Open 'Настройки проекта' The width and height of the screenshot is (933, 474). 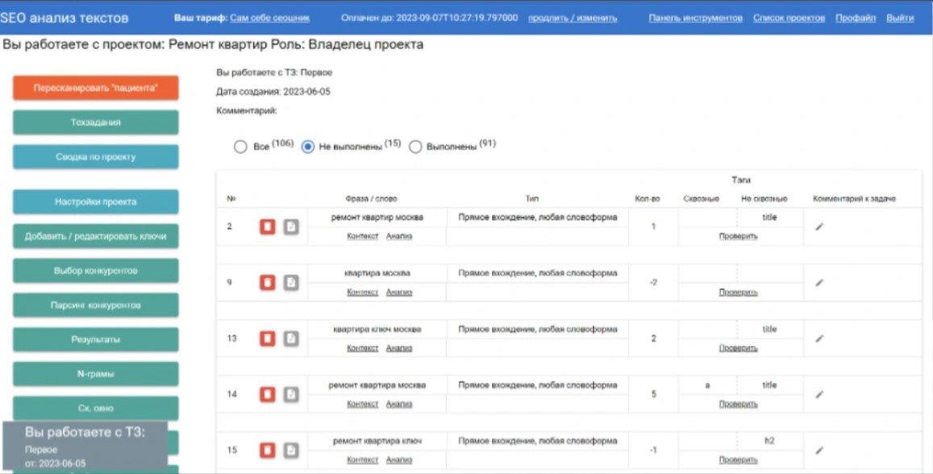pos(96,202)
